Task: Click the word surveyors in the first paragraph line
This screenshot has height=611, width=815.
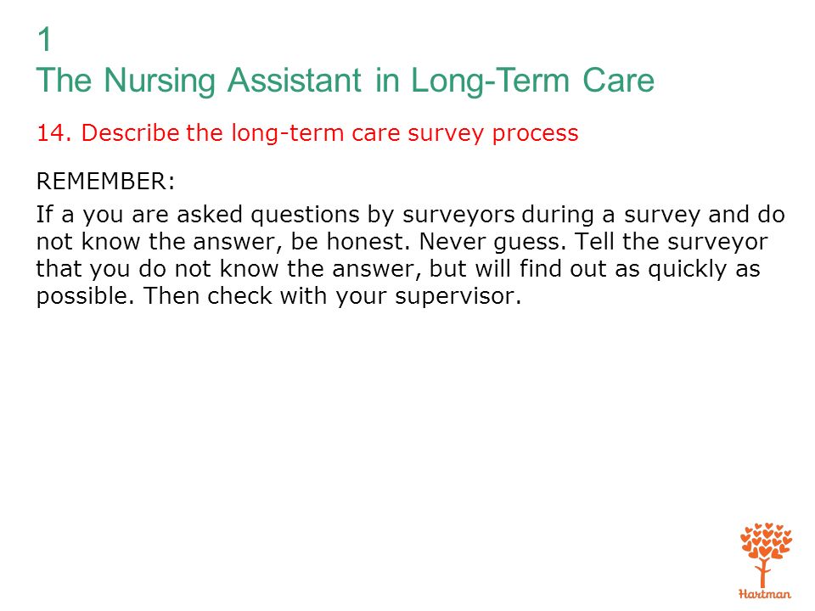Action: pos(458,215)
